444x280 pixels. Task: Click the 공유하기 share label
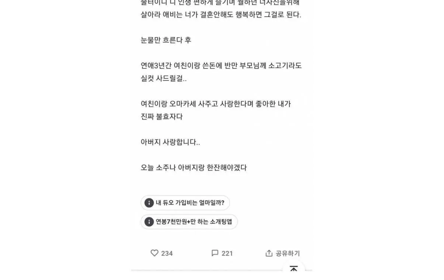click(x=288, y=253)
